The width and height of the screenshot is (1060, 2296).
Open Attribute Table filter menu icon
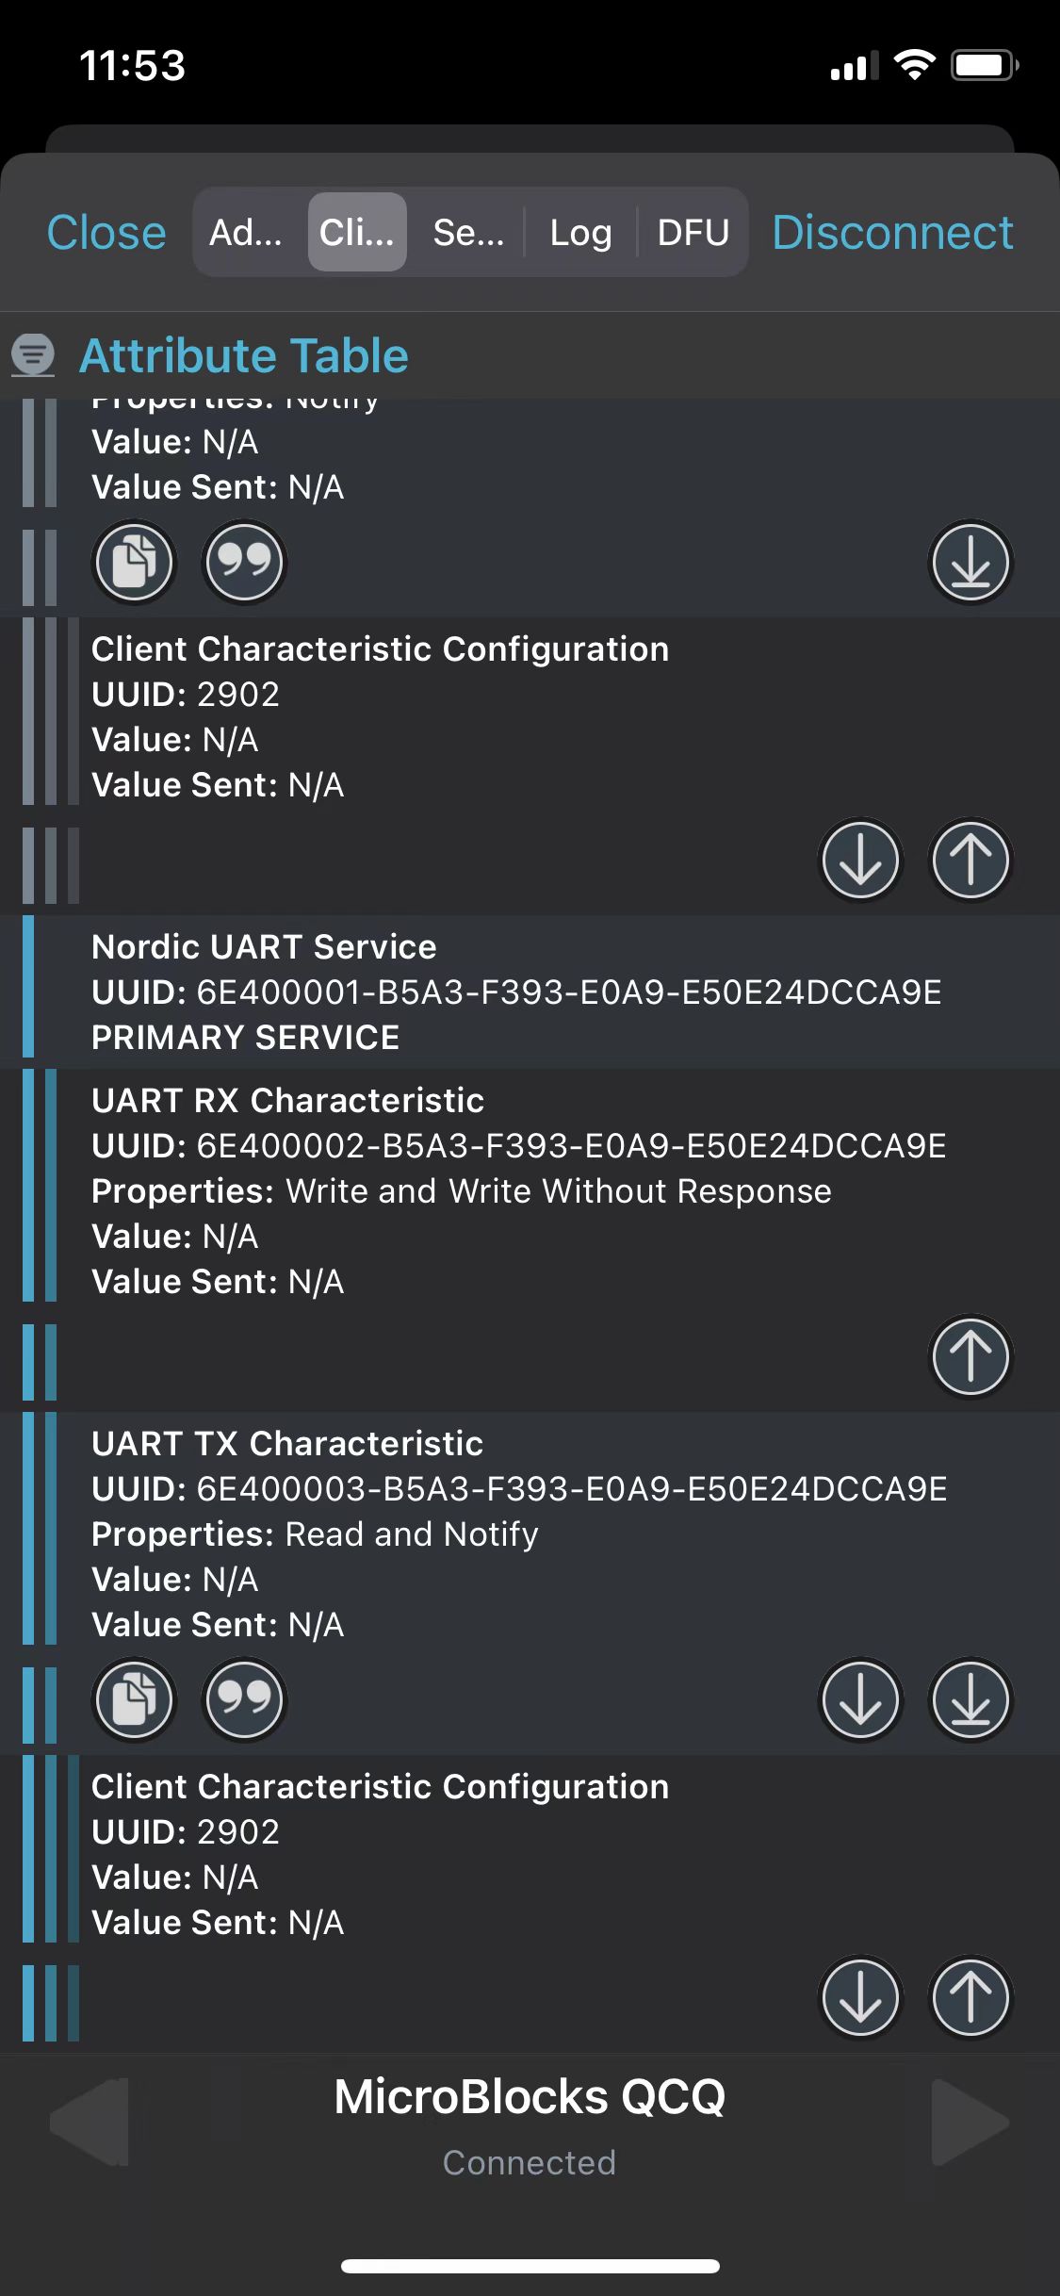click(33, 355)
